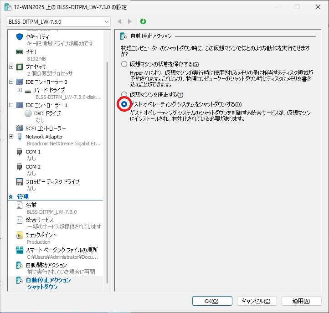Click シャットダウン status under 自動停止アクション
The width and height of the screenshot is (329, 313).
(x=42, y=287)
